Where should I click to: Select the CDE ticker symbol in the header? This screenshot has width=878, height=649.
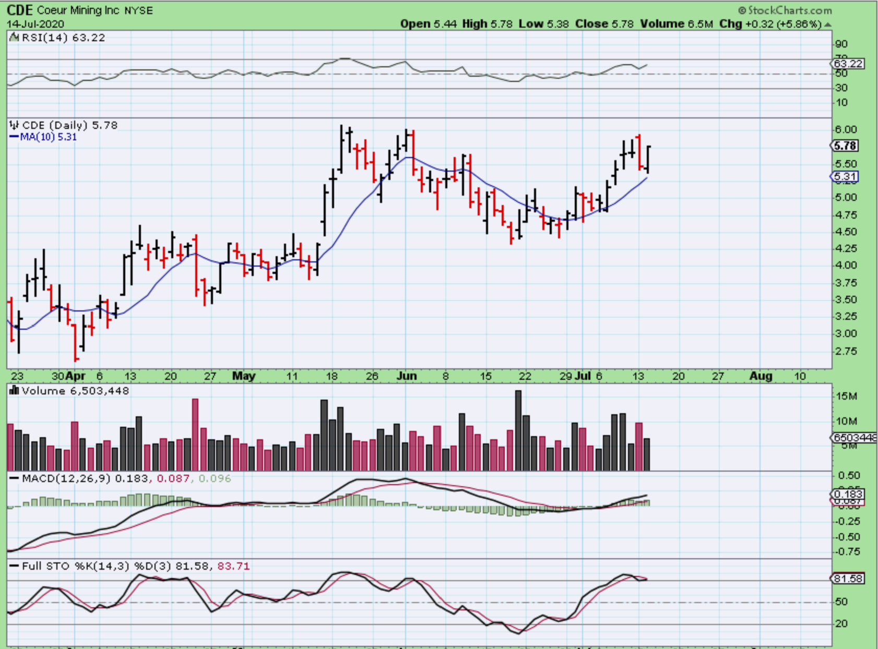20,10
